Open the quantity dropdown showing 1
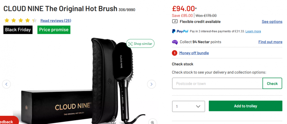The width and height of the screenshot is (287, 124). click(188, 107)
